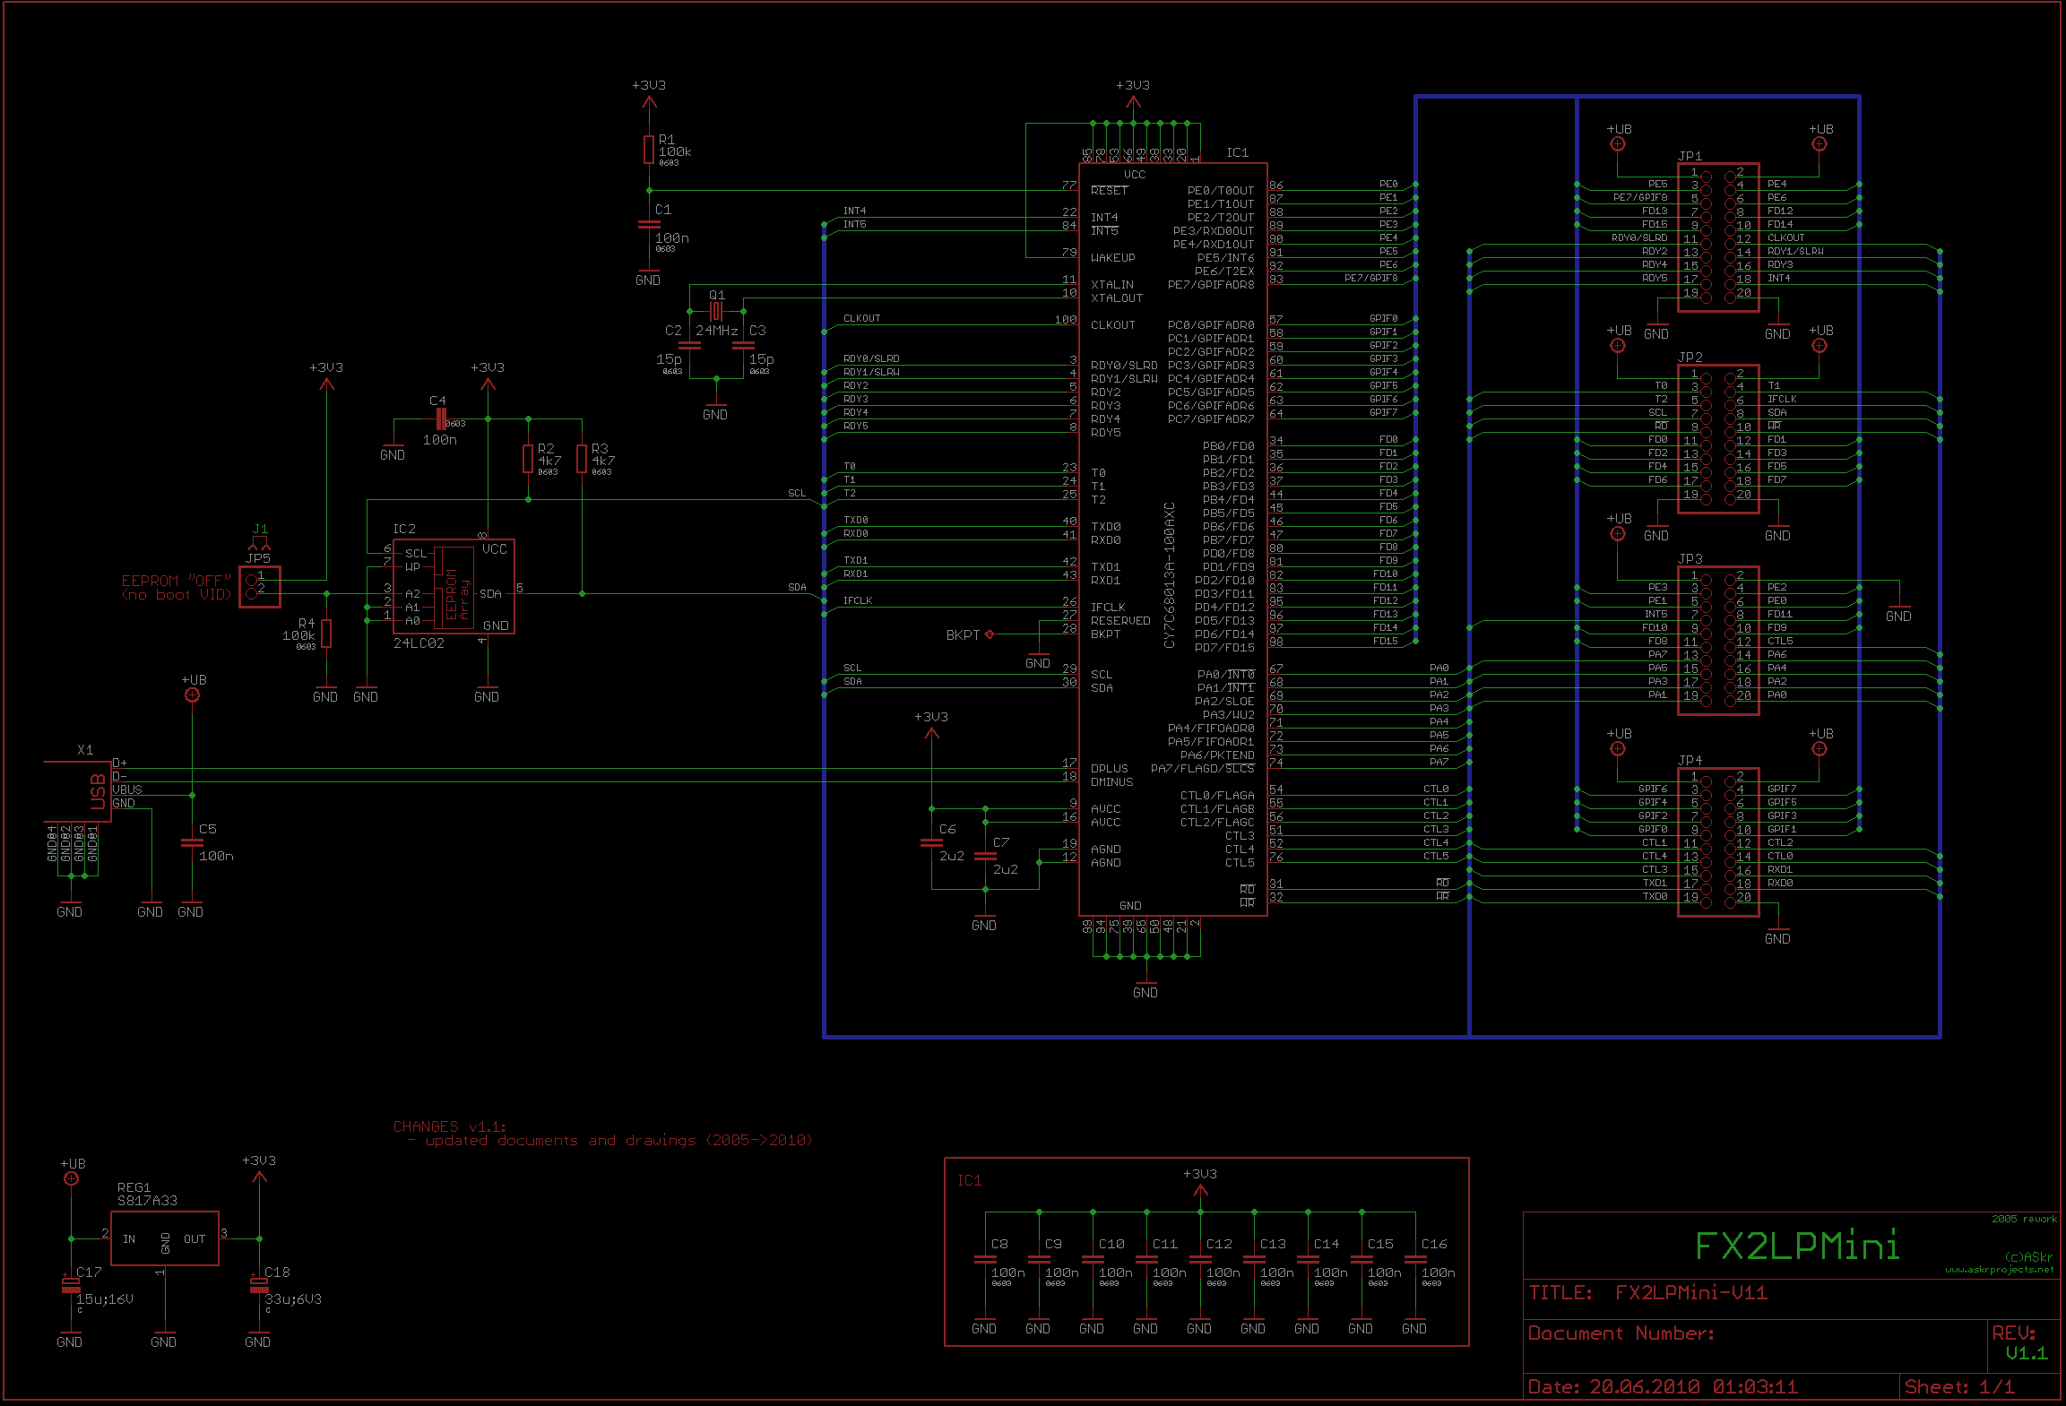
Task: Select decoupling capacitor C12
Action: pyautogui.click(x=1200, y=1259)
